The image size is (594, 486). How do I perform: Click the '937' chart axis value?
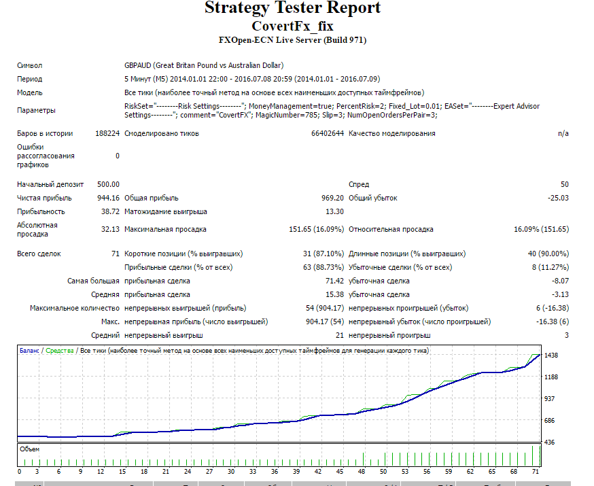click(x=549, y=399)
